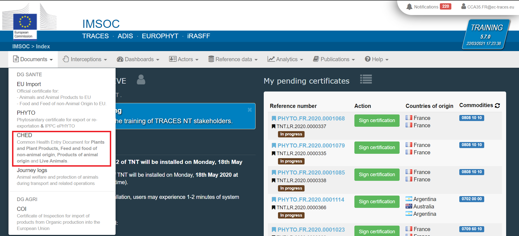This screenshot has width=519, height=236.
Task: Click bookmark icon of TNT.LR.2020.0000335
Action: pos(273,154)
